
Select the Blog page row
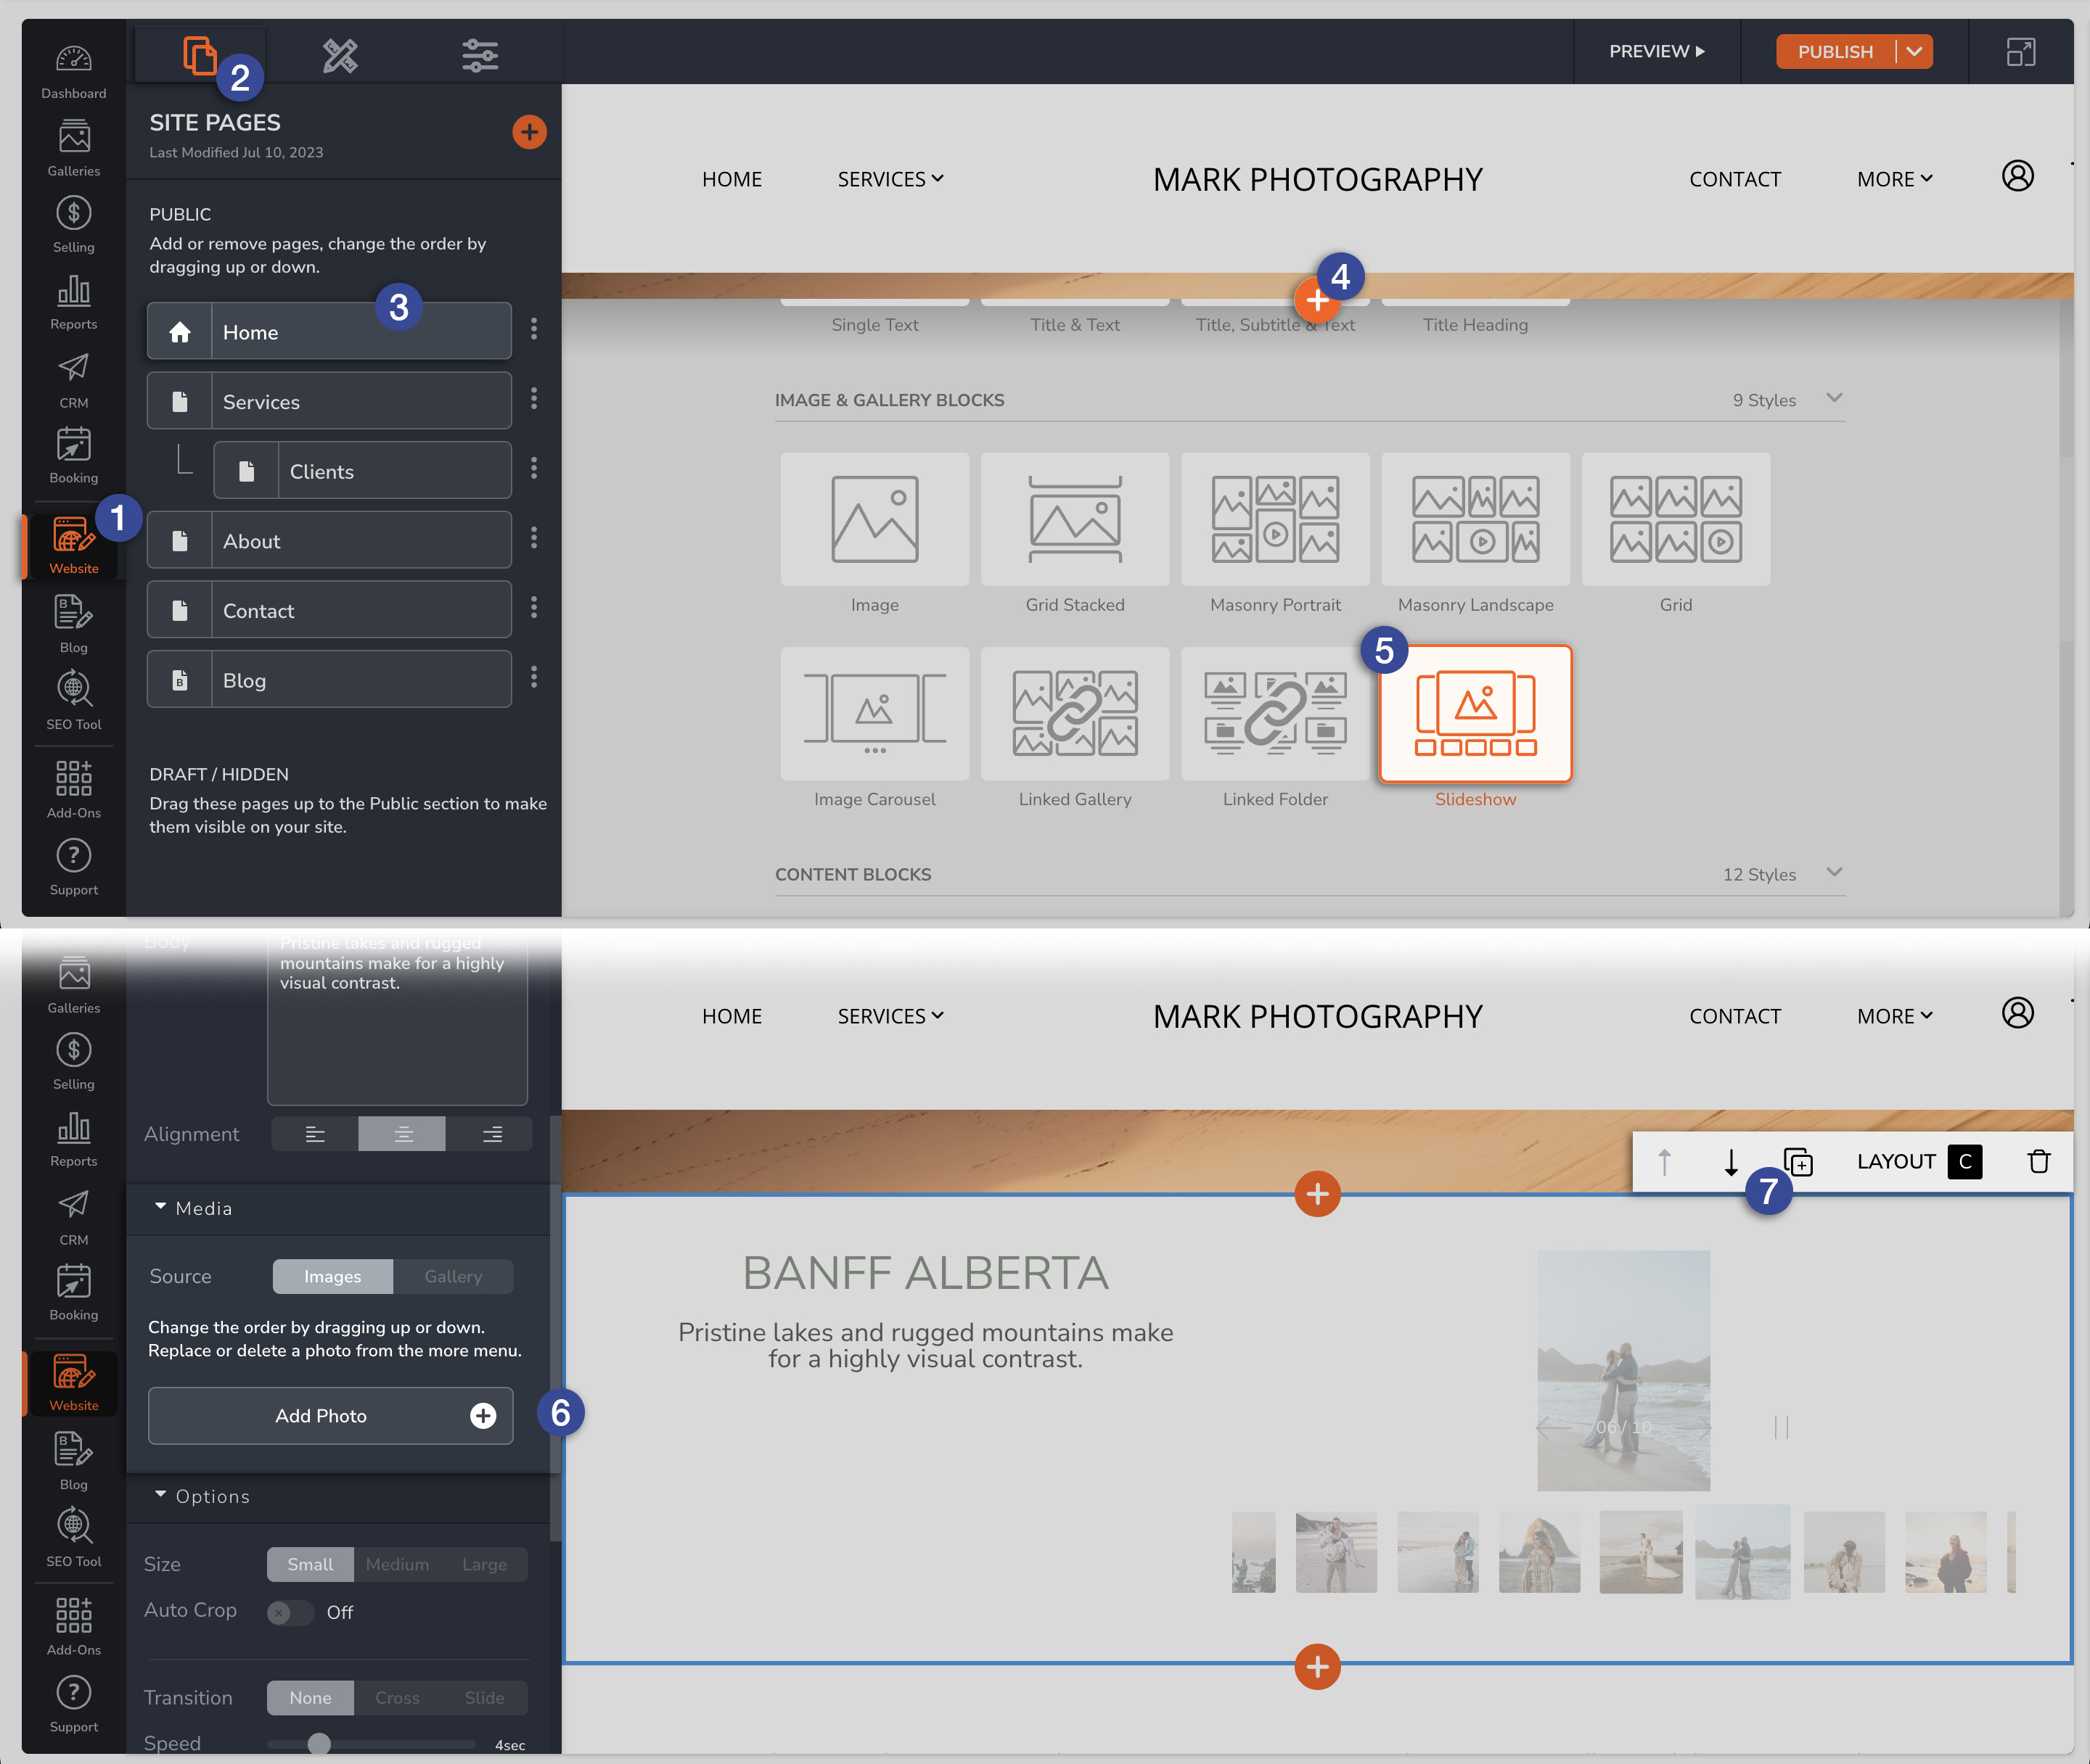point(329,680)
